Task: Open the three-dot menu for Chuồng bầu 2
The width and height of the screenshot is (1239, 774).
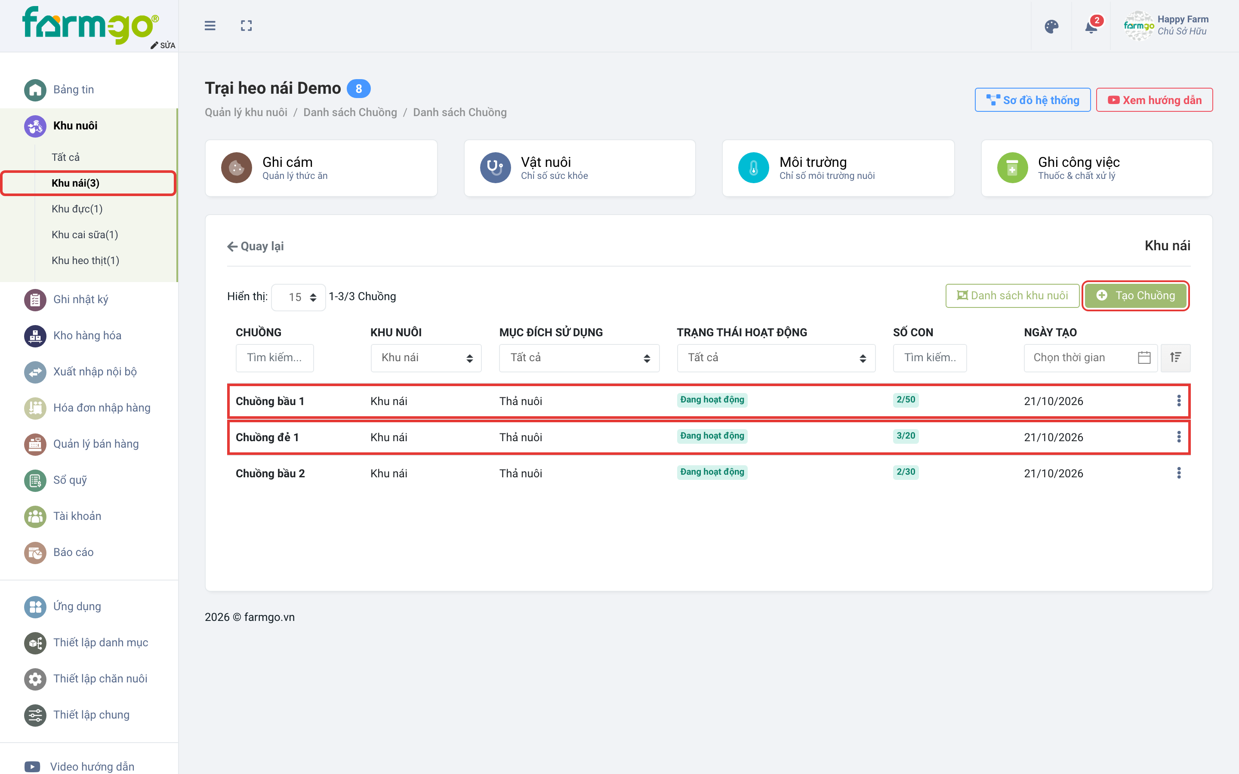Action: [x=1179, y=473]
